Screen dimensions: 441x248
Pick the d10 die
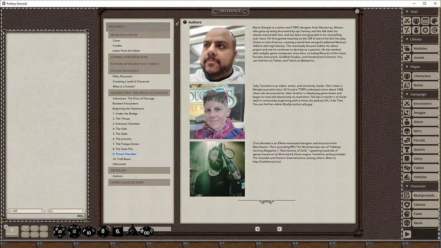[89, 232]
